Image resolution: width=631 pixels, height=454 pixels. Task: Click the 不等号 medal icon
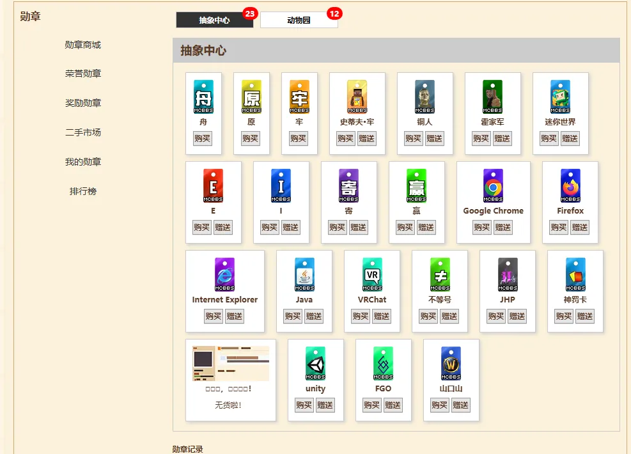click(x=440, y=274)
